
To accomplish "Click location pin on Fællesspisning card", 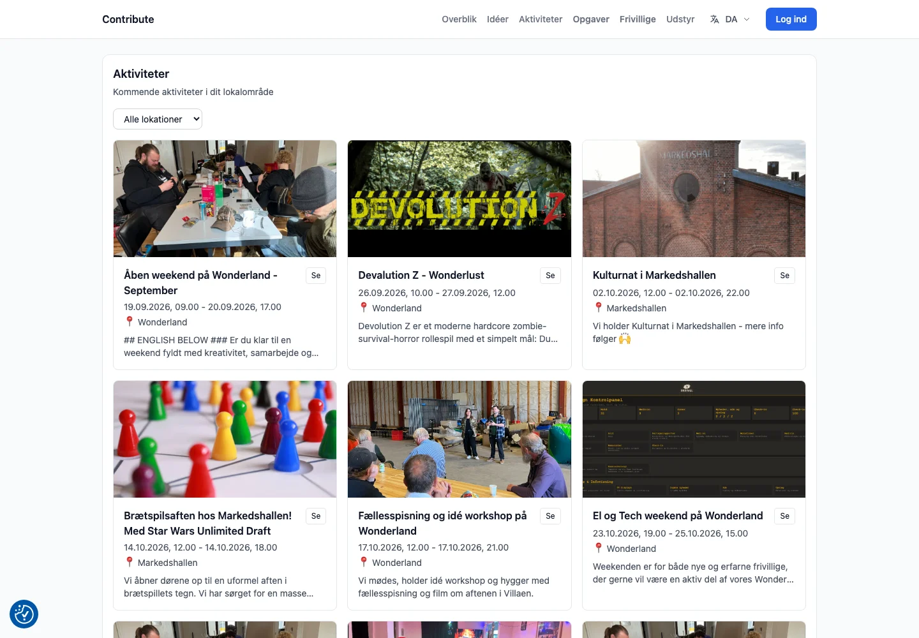I will 364,562.
